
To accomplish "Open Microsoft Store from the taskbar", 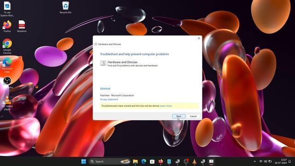I will (x=152, y=161).
